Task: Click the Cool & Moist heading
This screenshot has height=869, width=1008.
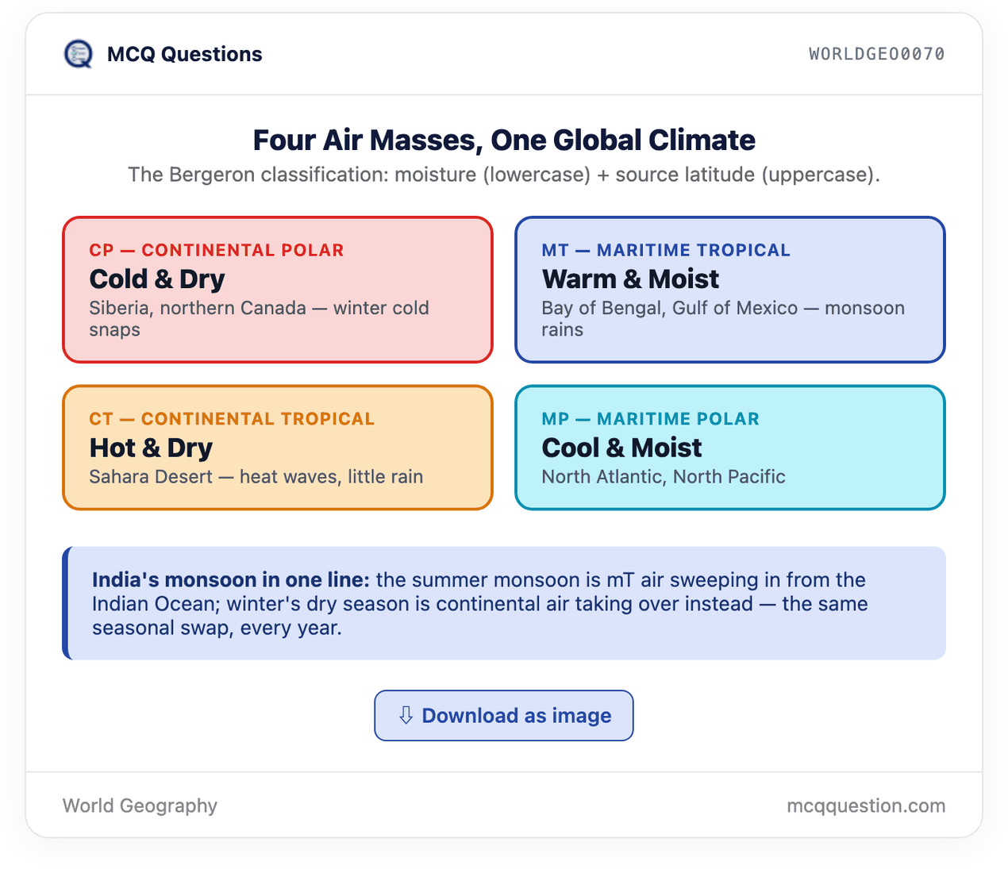Action: click(621, 448)
